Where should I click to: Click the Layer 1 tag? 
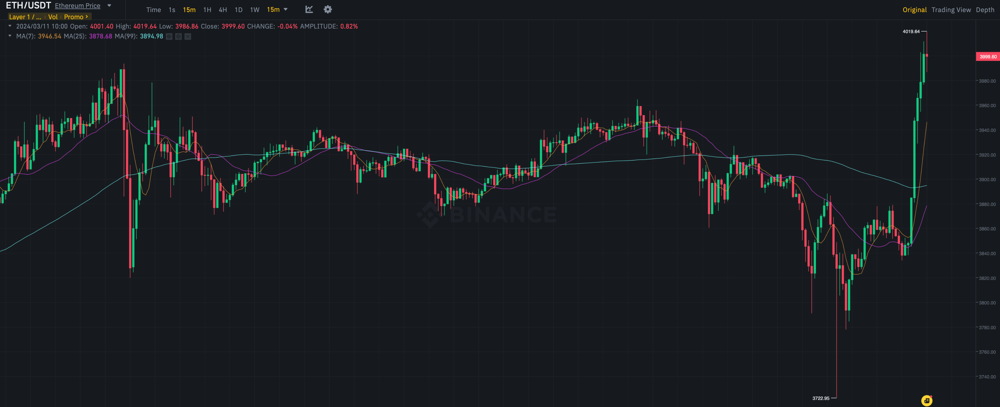25,17
